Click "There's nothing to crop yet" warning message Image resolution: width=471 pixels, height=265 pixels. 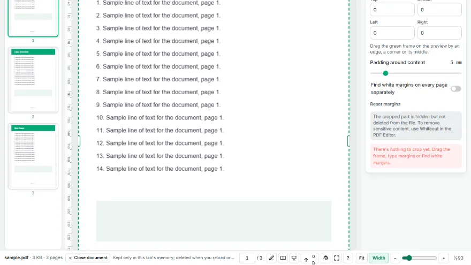pyautogui.click(x=416, y=156)
